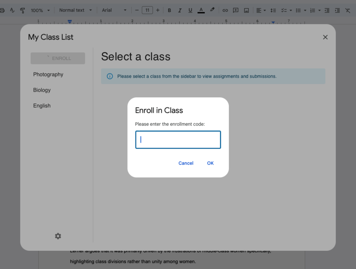Insert a comment
Viewport: 356px width, 269px height.
[x=236, y=10]
